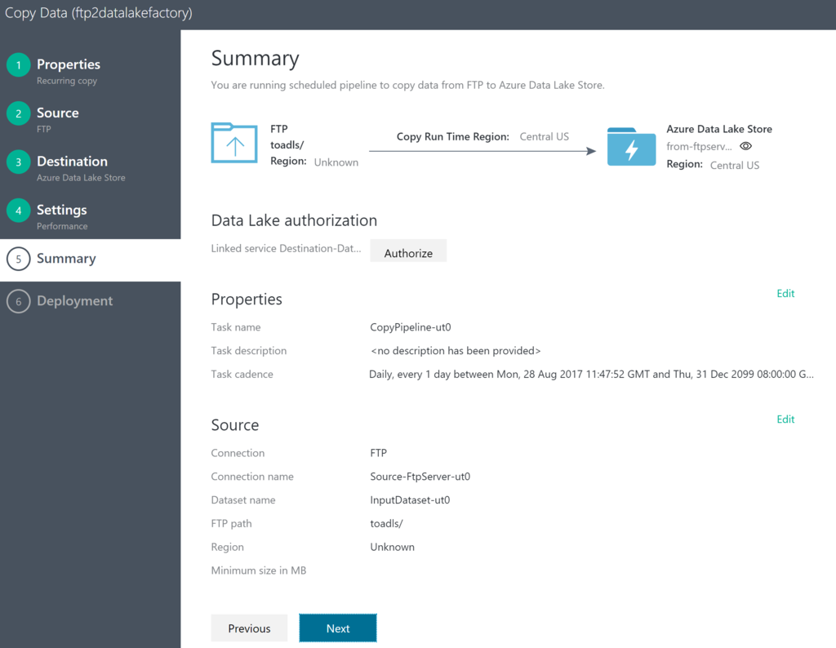Viewport: 836px width, 648px height.
Task: Click the connection name Source-FtpServer-ut0
Action: pyautogui.click(x=420, y=477)
